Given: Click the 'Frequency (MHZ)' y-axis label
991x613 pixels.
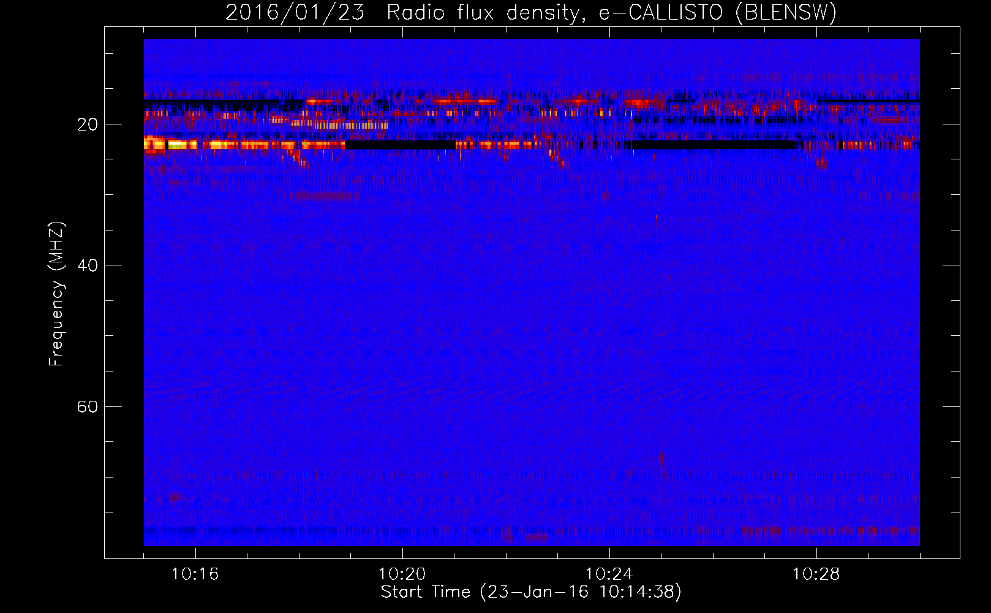Looking at the screenshot, I should [56, 294].
